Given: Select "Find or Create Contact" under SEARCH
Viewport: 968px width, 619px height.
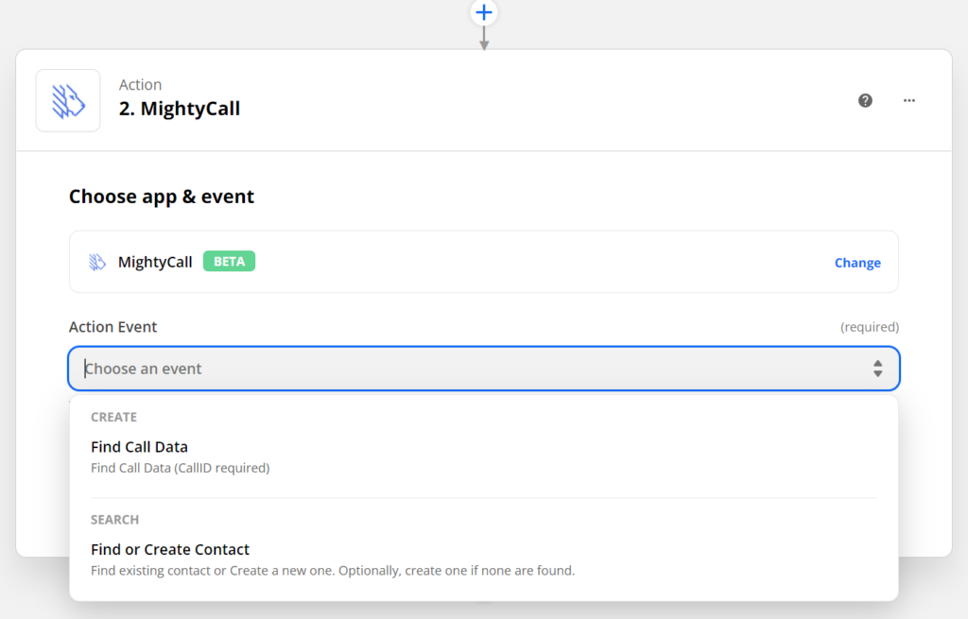Looking at the screenshot, I should click(x=170, y=549).
